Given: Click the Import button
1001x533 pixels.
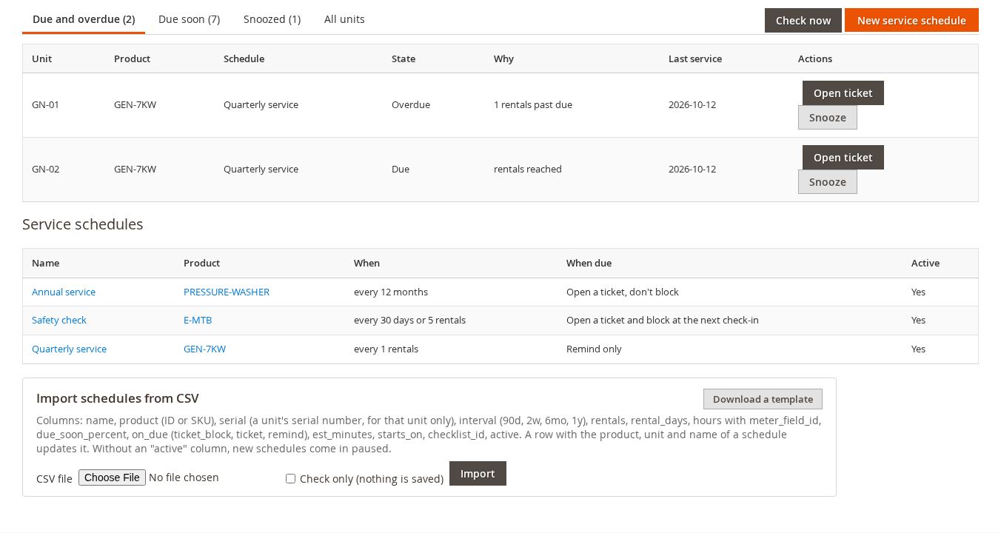Looking at the screenshot, I should (478, 474).
